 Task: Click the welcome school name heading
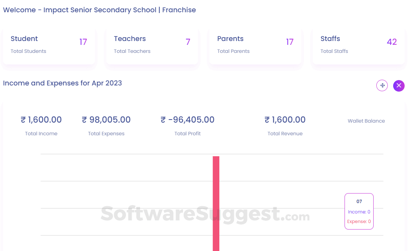click(x=99, y=10)
